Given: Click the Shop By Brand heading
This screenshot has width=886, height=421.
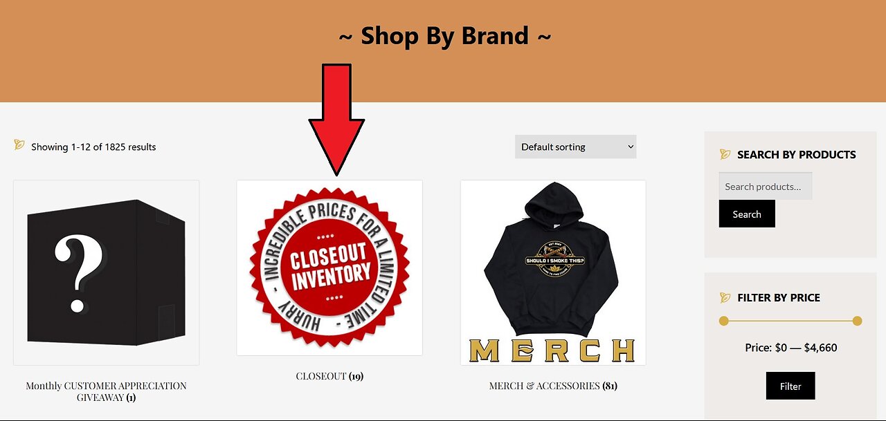Looking at the screenshot, I should click(x=445, y=35).
